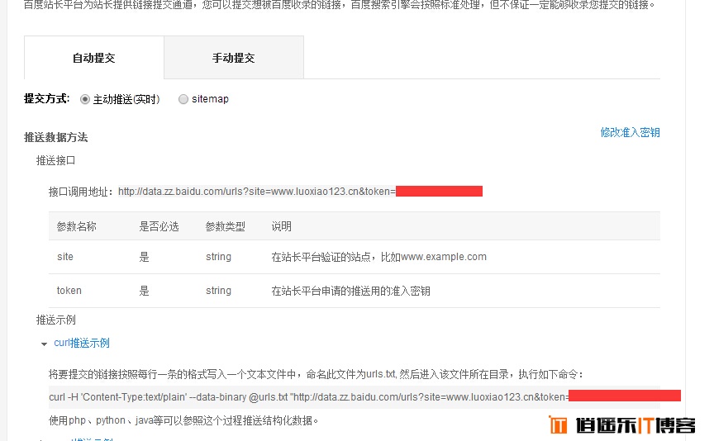The image size is (714, 441).
Task: Click the 提交方式 label
Action: [47, 99]
